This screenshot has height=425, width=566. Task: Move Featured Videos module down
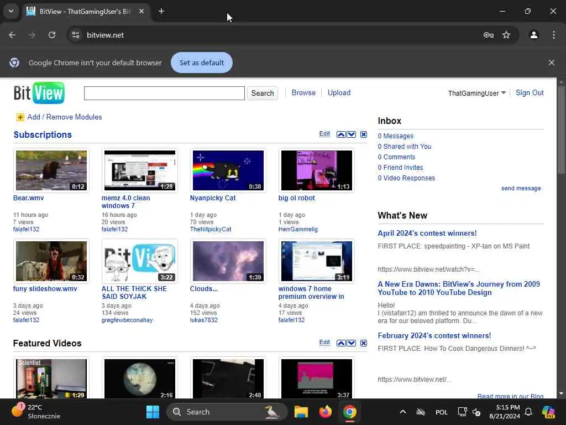[x=351, y=343]
